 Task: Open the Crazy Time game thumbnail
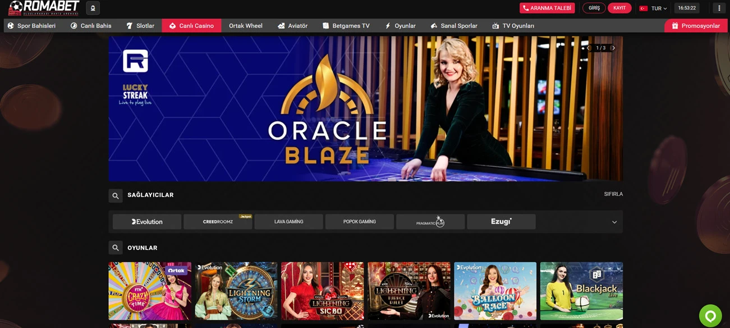(150, 291)
